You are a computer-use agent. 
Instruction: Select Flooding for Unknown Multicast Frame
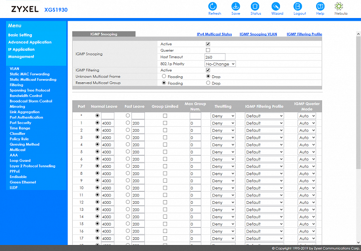[164, 76]
